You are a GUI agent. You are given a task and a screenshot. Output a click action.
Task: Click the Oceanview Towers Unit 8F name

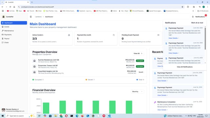[x=48, y=66]
